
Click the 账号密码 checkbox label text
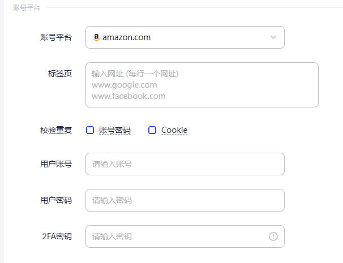click(x=115, y=130)
